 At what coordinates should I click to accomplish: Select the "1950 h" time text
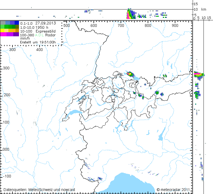pos(42,27)
